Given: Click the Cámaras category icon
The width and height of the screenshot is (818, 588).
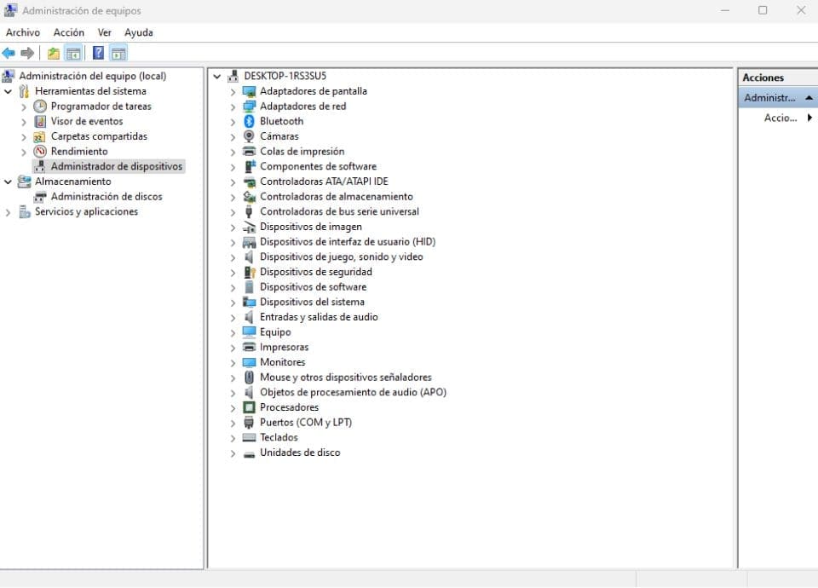Looking at the screenshot, I should tap(250, 136).
